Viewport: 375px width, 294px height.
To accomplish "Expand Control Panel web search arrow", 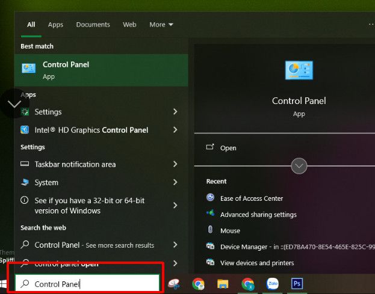I will (x=175, y=245).
